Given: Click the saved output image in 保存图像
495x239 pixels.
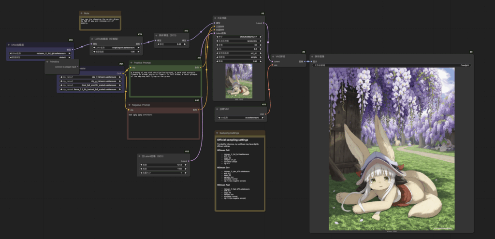Looking at the screenshot, I should click(392, 149).
